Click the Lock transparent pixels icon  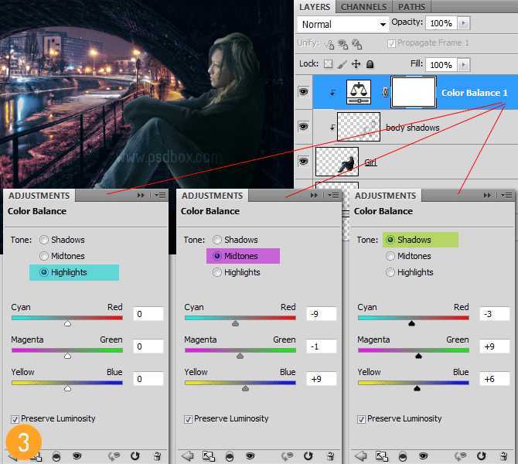[328, 64]
